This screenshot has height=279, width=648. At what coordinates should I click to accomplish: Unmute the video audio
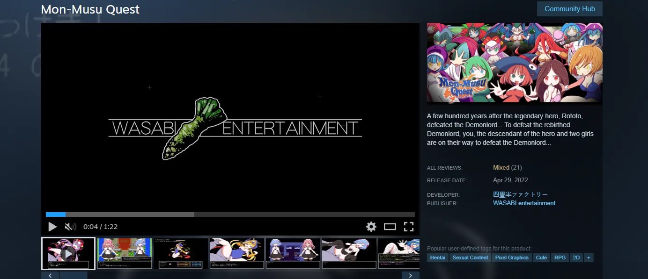tap(70, 227)
